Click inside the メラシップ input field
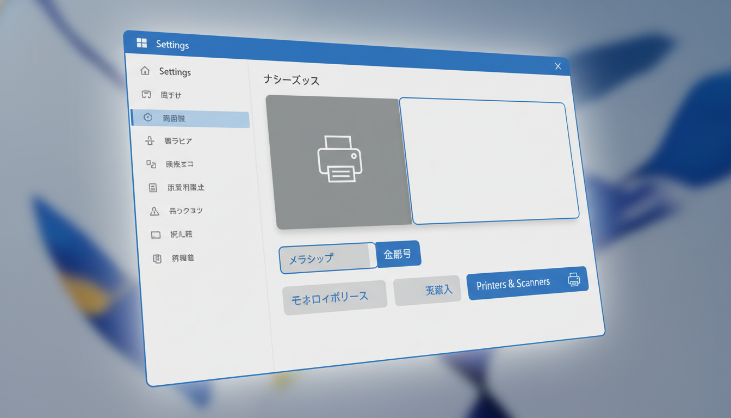The image size is (731, 418). pos(325,256)
